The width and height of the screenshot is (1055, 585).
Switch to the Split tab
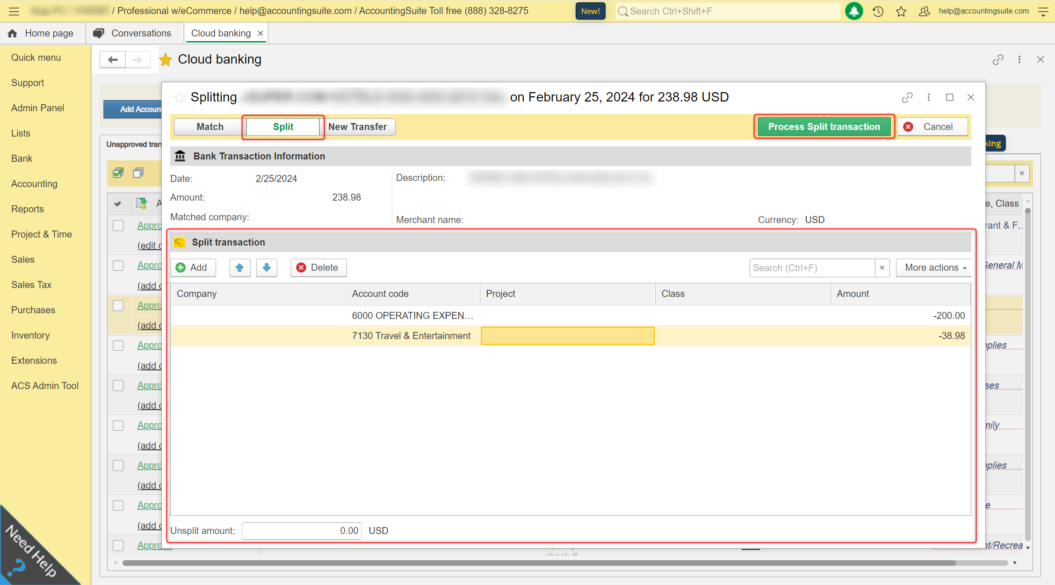click(283, 127)
